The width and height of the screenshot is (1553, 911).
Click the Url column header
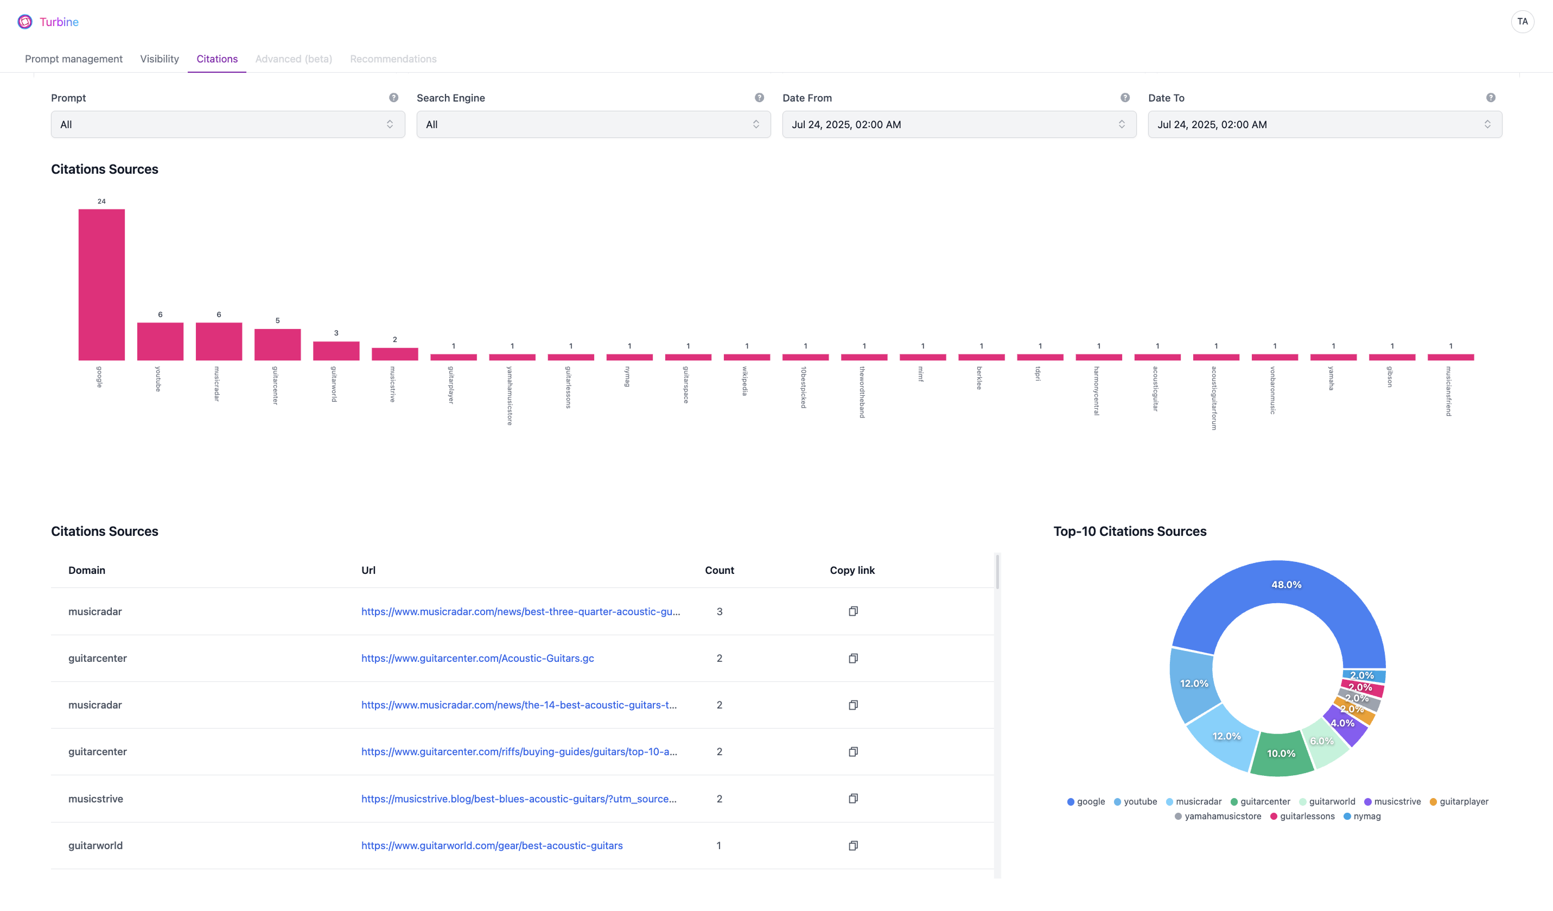368,571
